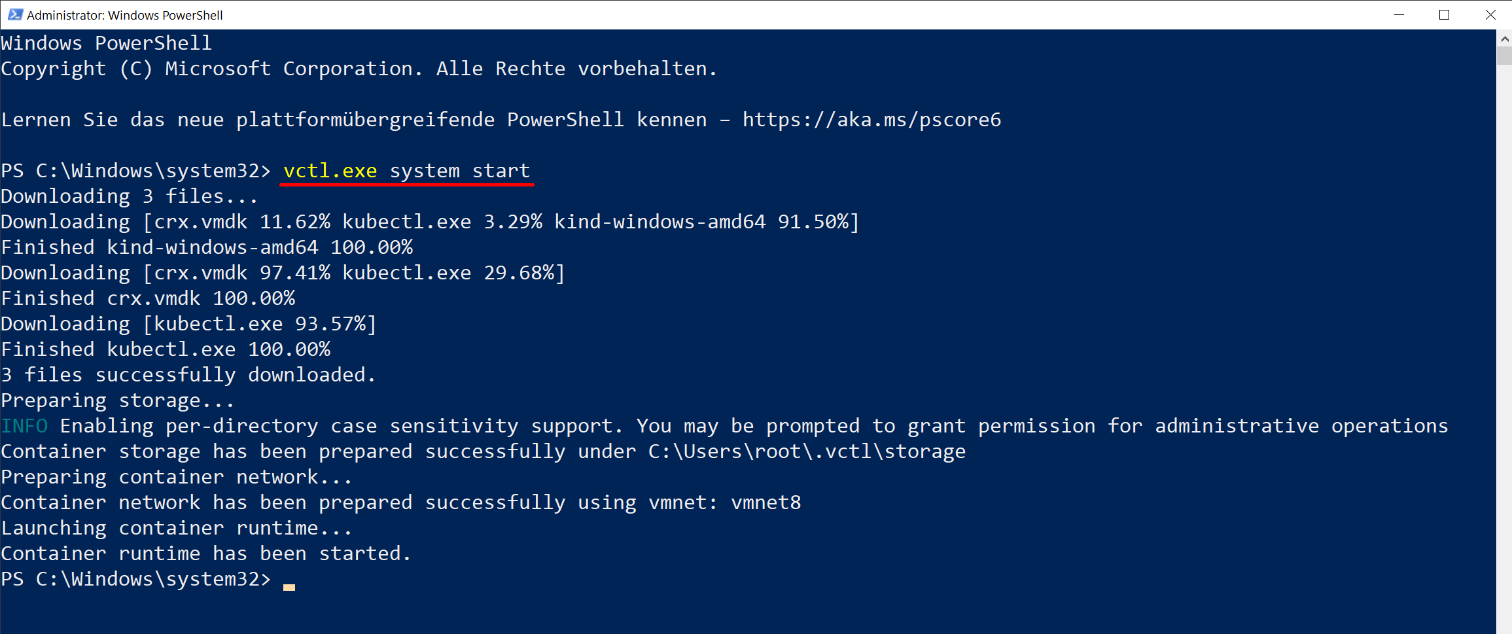Select the vmnet8 network name text
The image size is (1512, 634).
765,502
